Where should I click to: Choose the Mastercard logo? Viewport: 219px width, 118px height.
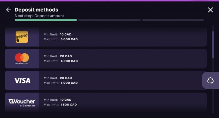(22, 59)
